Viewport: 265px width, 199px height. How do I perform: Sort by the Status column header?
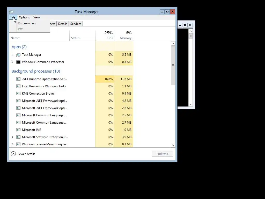82,35
